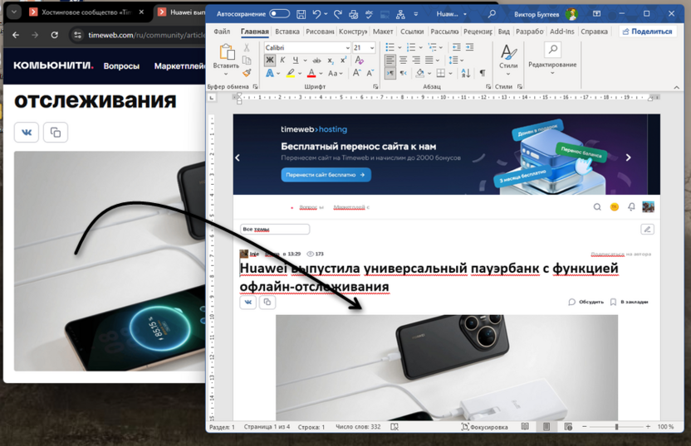Click the browser reload button
The width and height of the screenshot is (691, 446).
[x=54, y=35]
